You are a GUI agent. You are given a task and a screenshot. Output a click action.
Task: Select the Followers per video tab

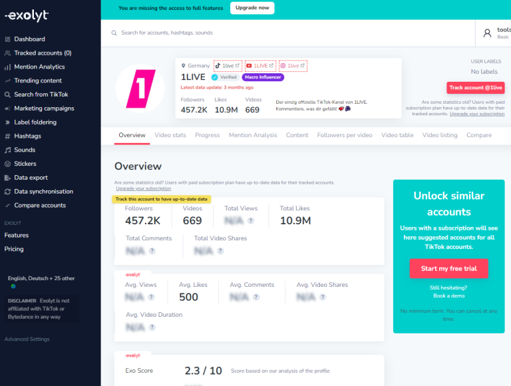[x=345, y=135]
